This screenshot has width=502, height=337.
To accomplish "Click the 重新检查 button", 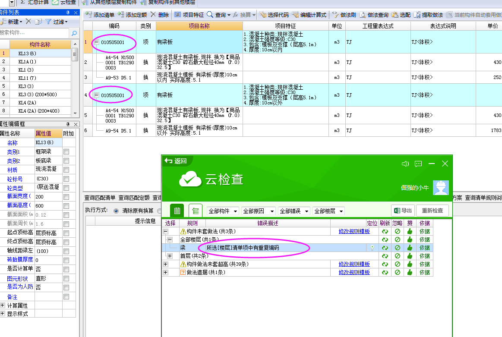I will [432, 210].
